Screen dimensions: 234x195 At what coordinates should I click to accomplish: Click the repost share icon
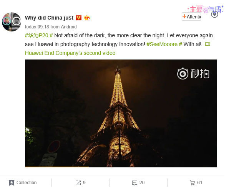[78, 183]
